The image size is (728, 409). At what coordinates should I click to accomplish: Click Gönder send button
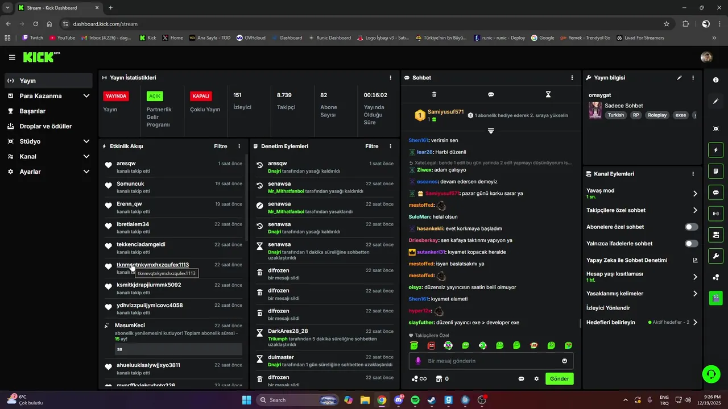pos(559,379)
